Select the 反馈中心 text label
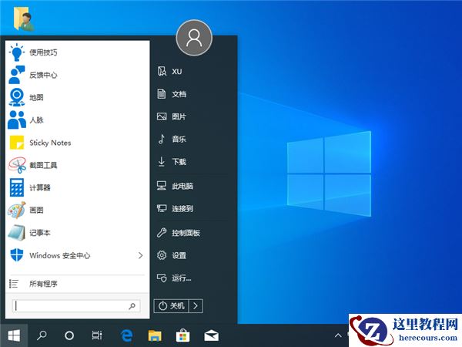This screenshot has height=347, width=462. [43, 75]
